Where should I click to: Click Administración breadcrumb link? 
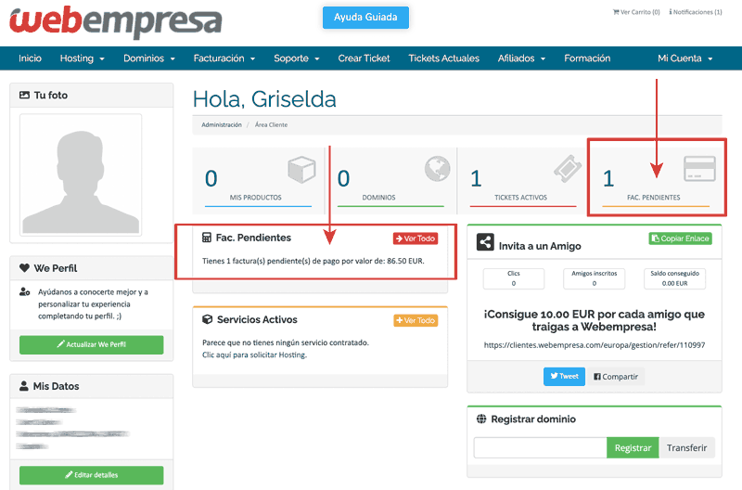click(222, 125)
